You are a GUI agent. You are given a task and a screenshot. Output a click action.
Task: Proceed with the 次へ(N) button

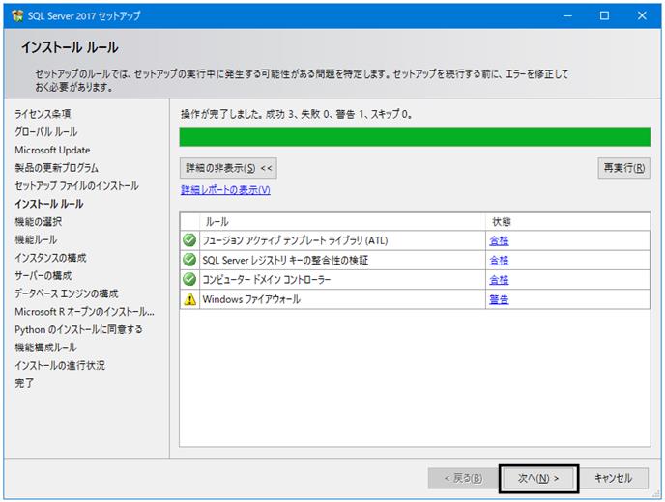538,478
